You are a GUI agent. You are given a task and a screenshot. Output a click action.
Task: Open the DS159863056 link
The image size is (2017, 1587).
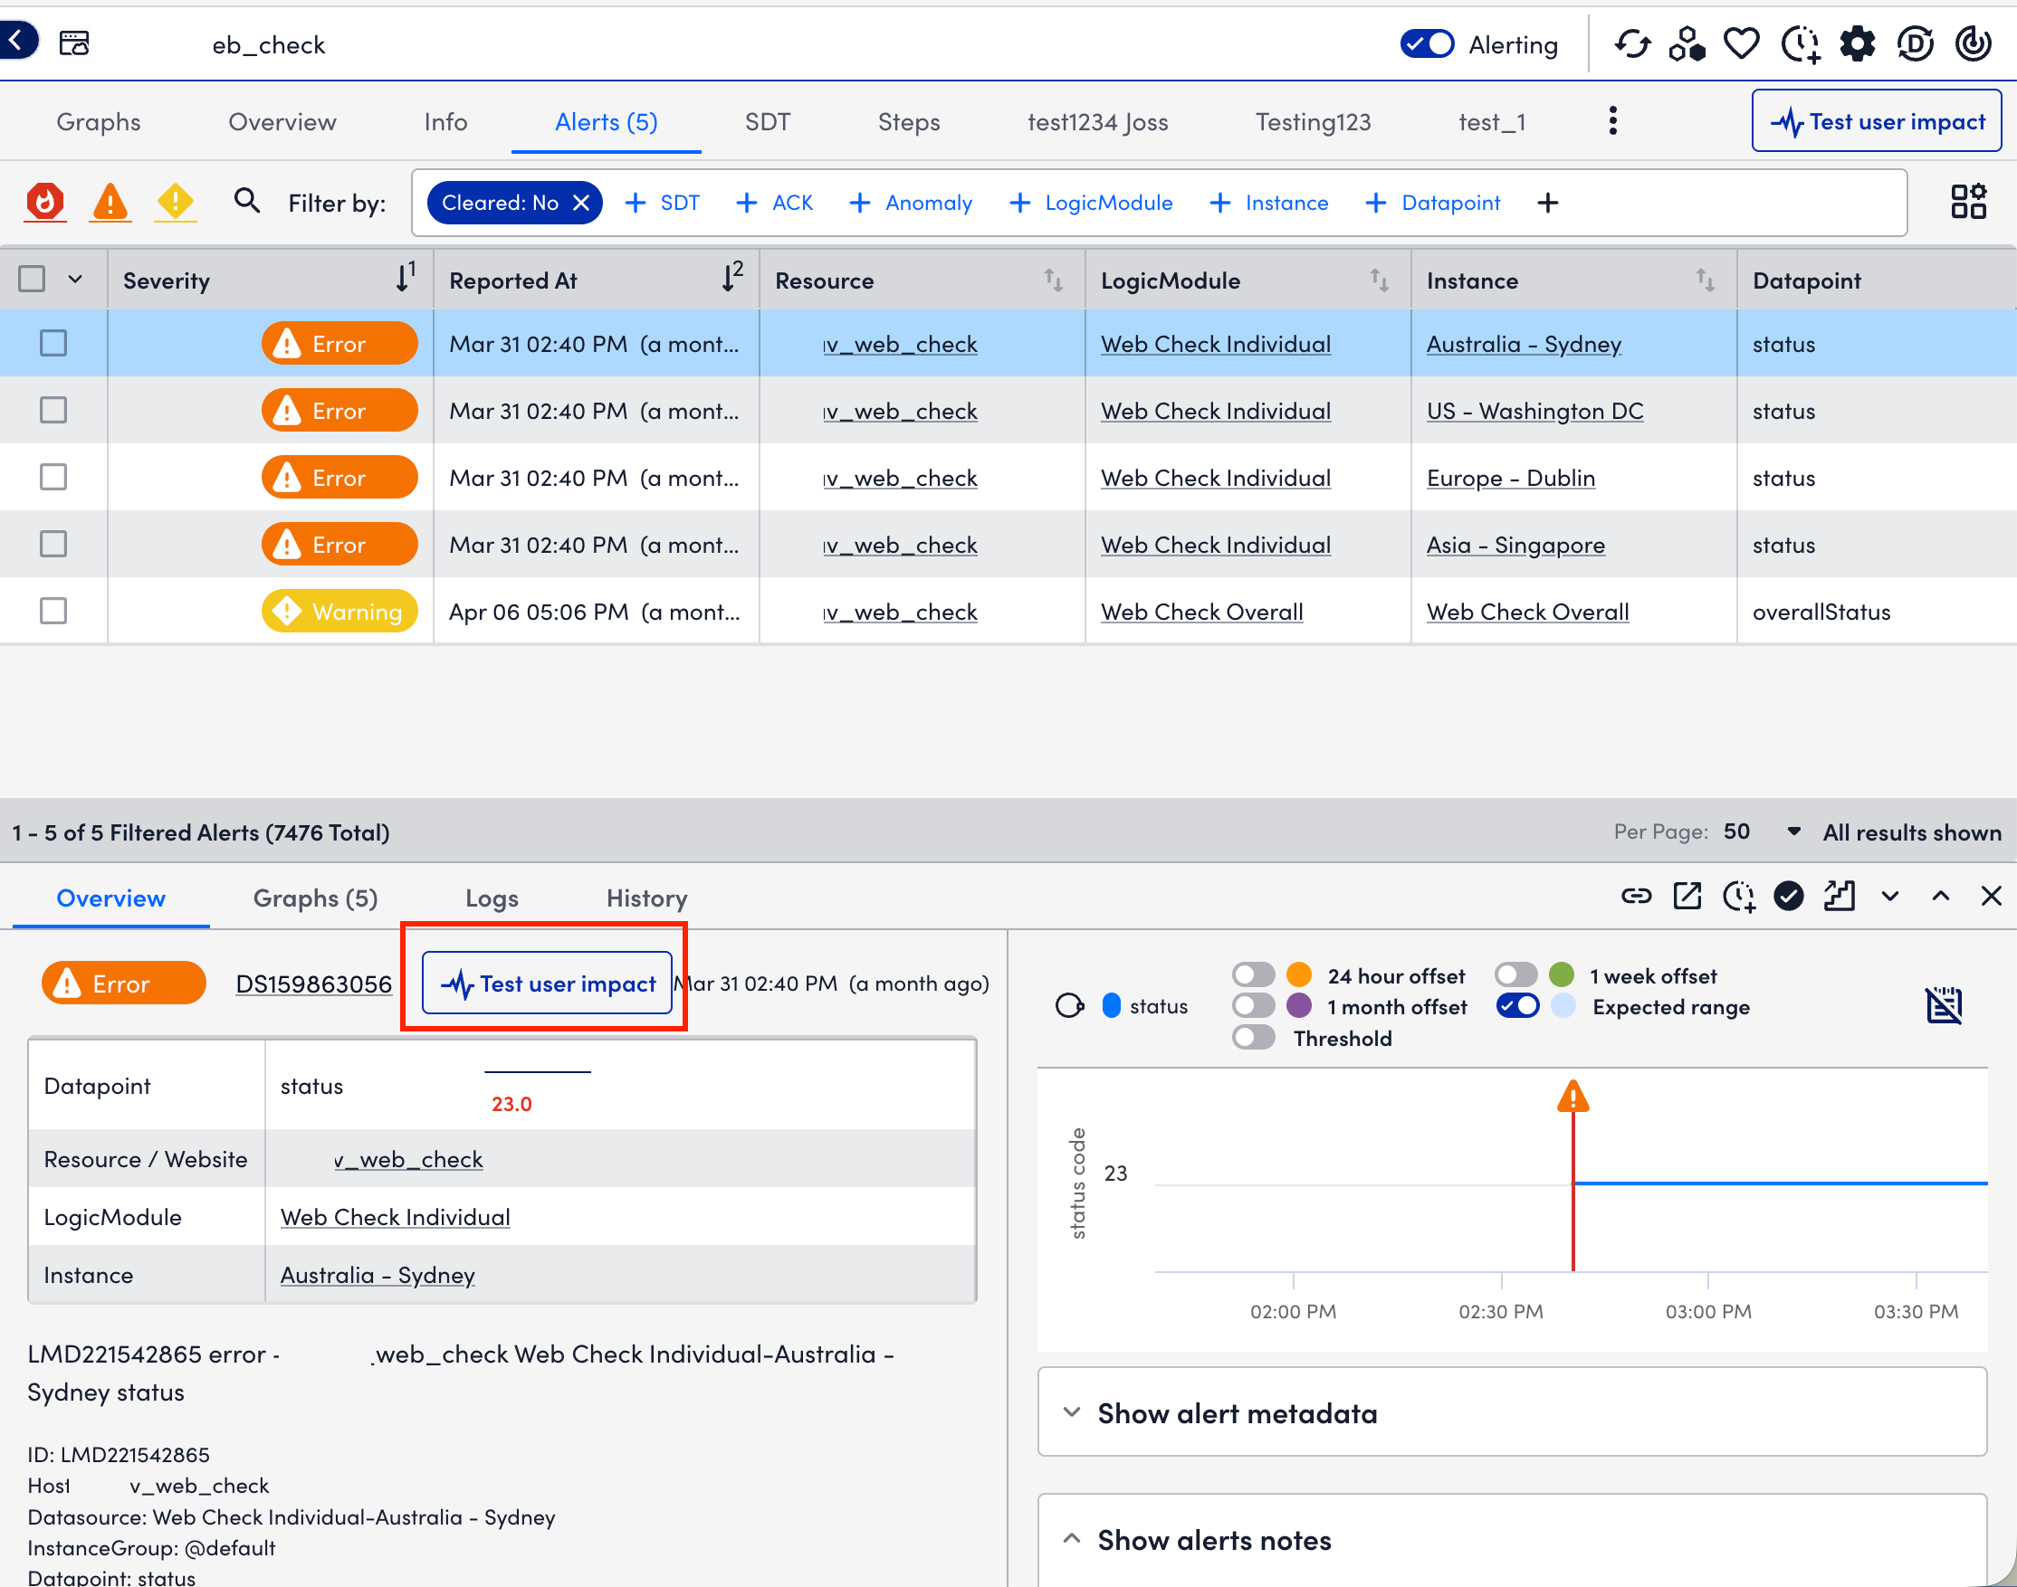313,983
